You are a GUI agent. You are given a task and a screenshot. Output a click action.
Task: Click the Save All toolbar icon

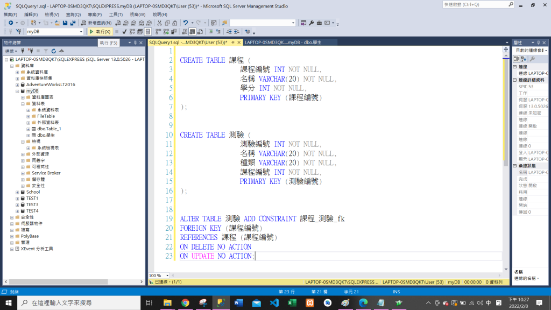[73, 23]
